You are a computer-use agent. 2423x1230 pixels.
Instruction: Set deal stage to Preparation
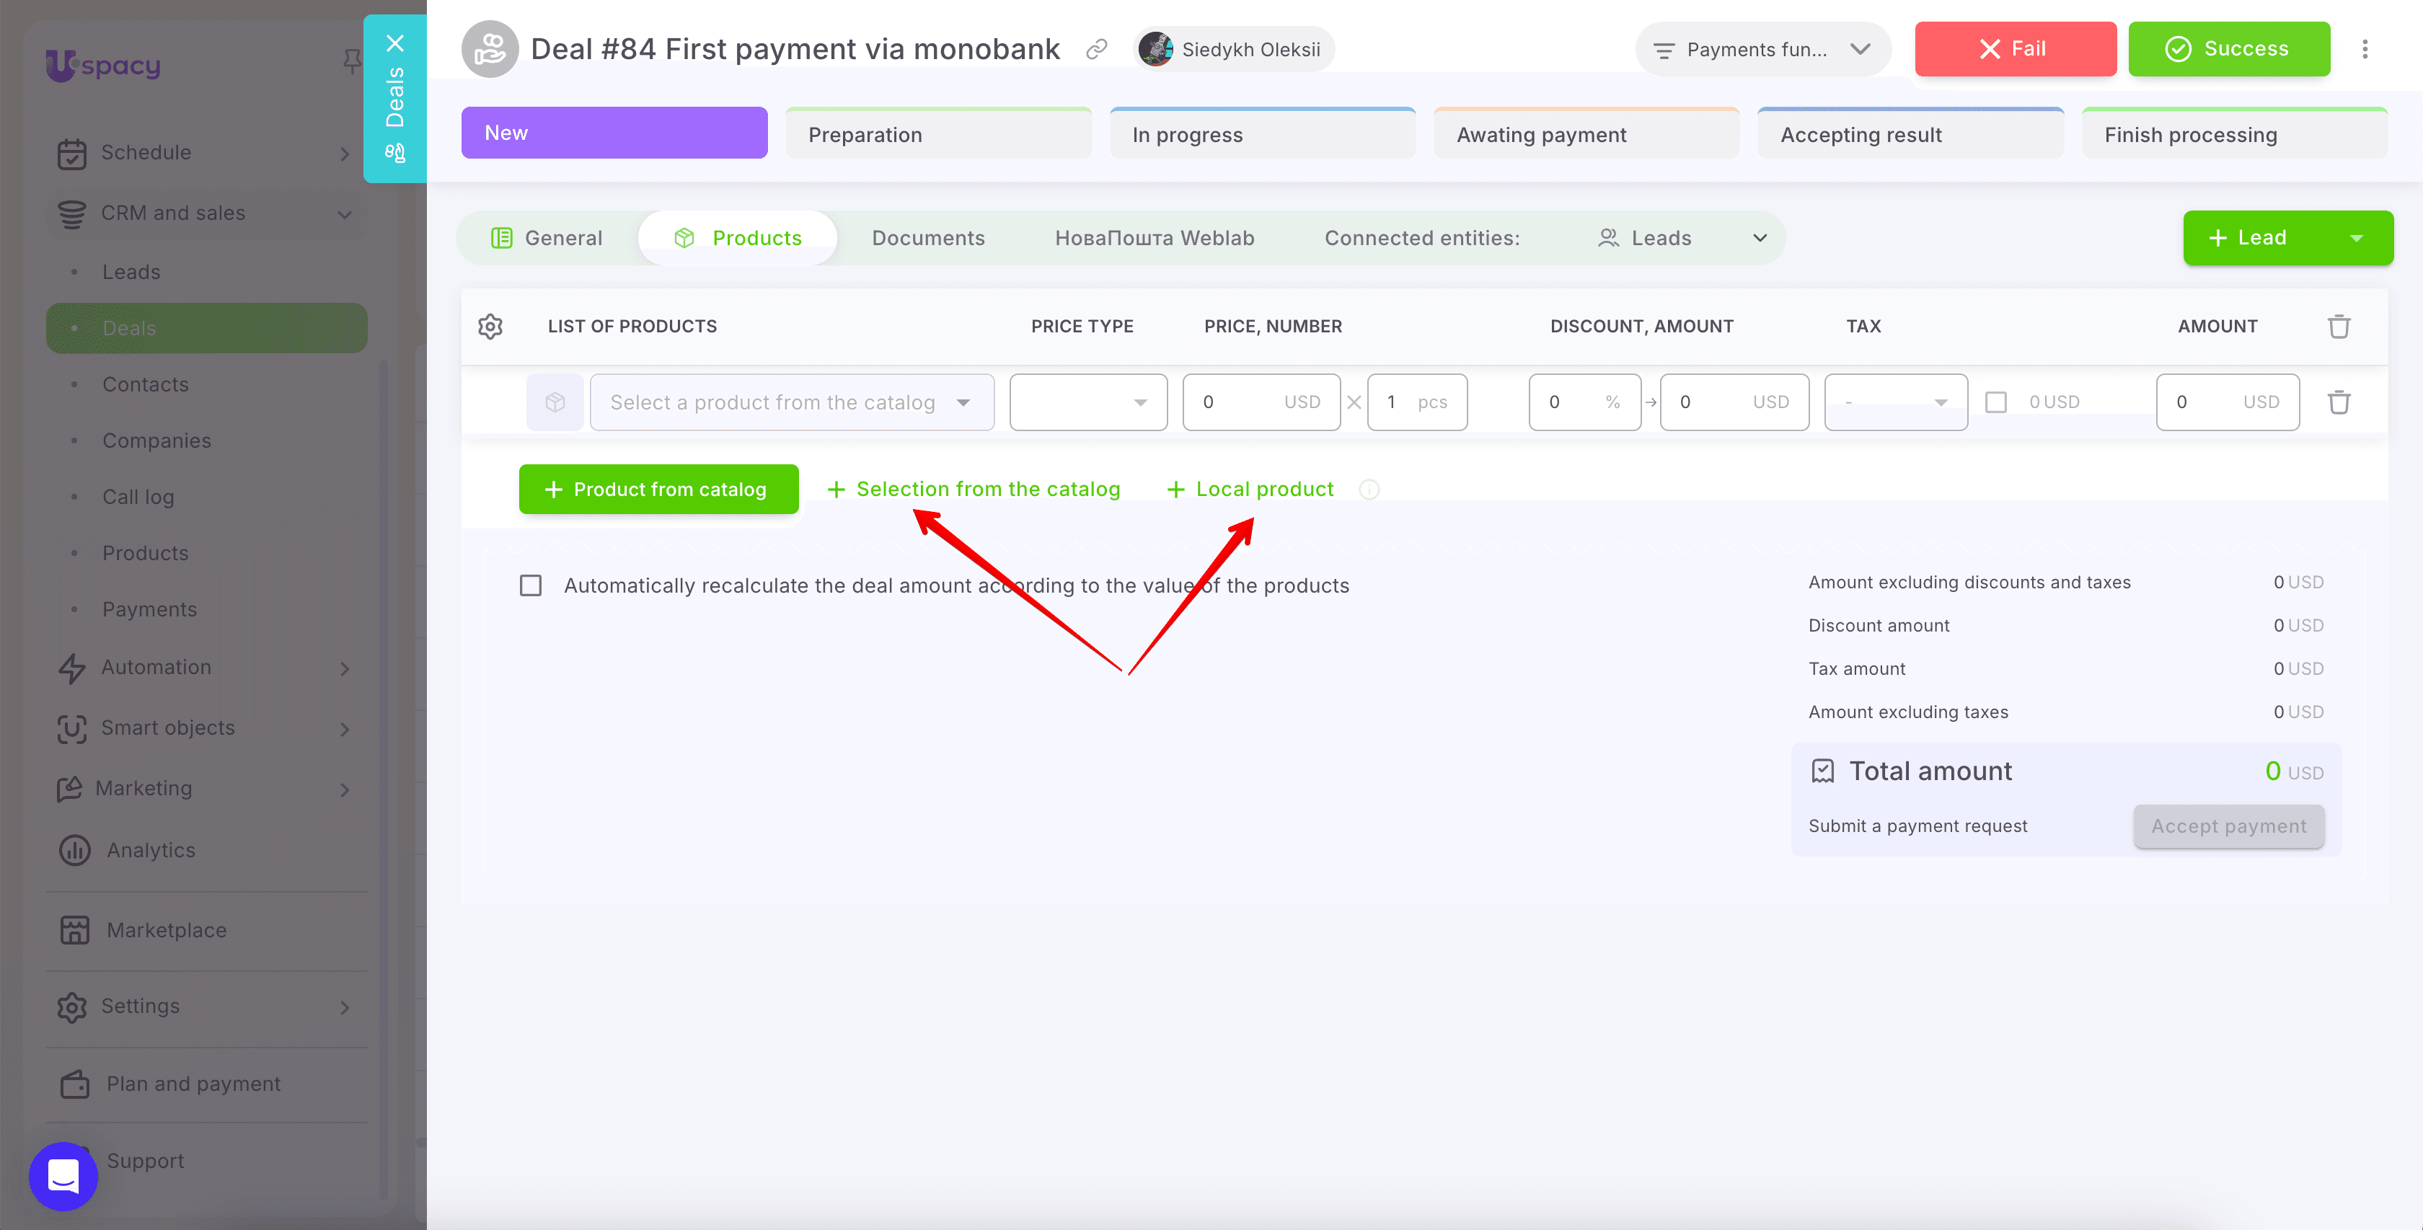937,133
